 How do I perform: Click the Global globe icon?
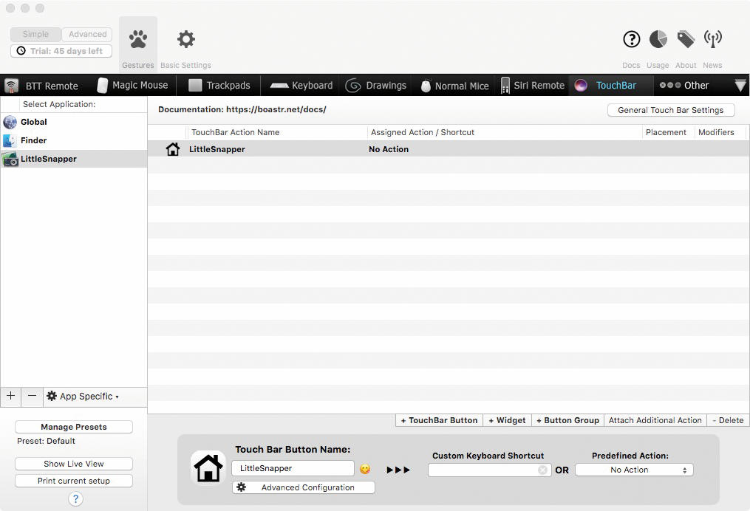point(10,123)
